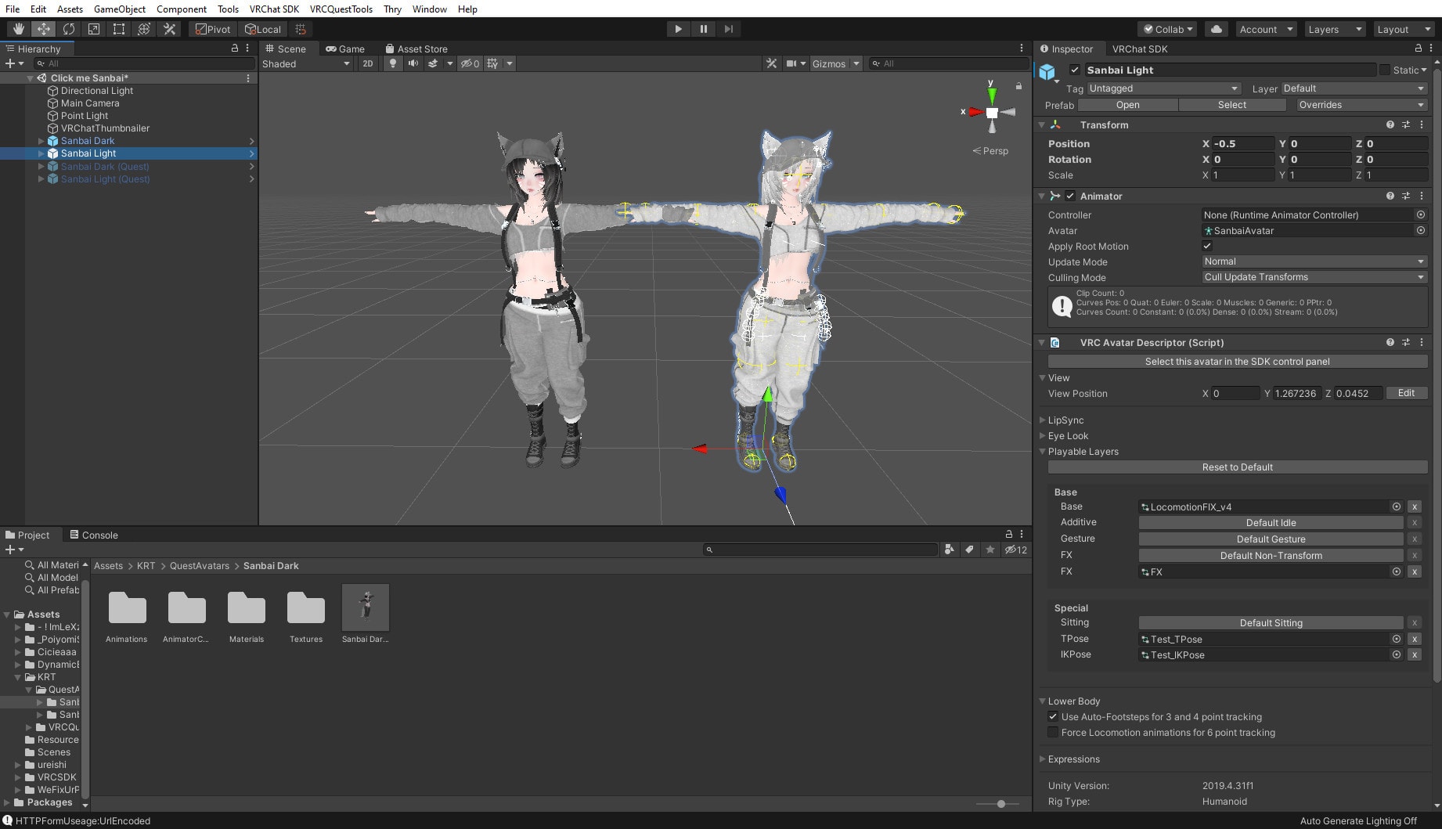This screenshot has width=1442, height=829.
Task: Pause the game playback
Action: click(703, 29)
